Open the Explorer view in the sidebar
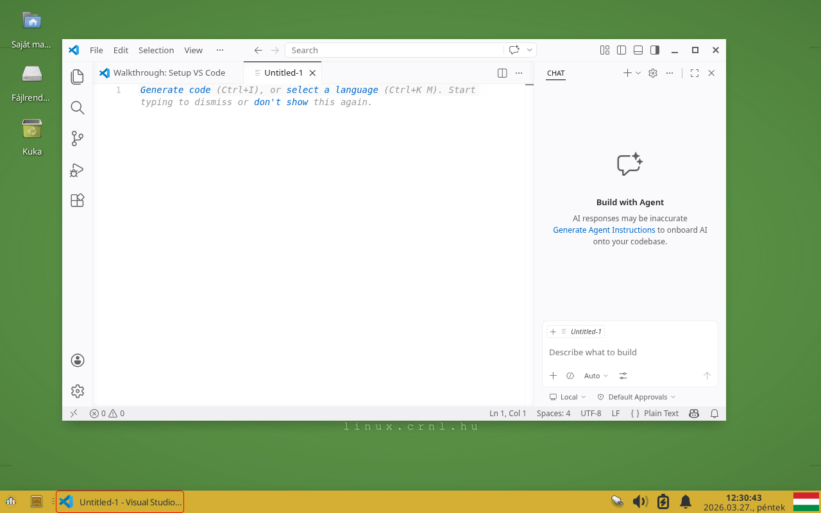This screenshot has width=821, height=513. click(77, 76)
